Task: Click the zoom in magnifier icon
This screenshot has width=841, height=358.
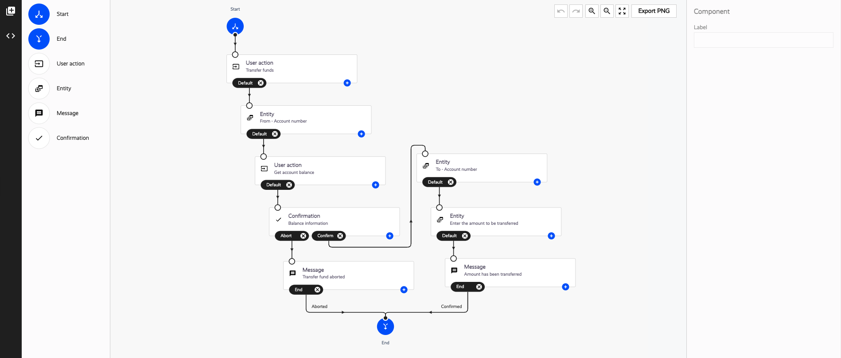Action: tap(592, 11)
